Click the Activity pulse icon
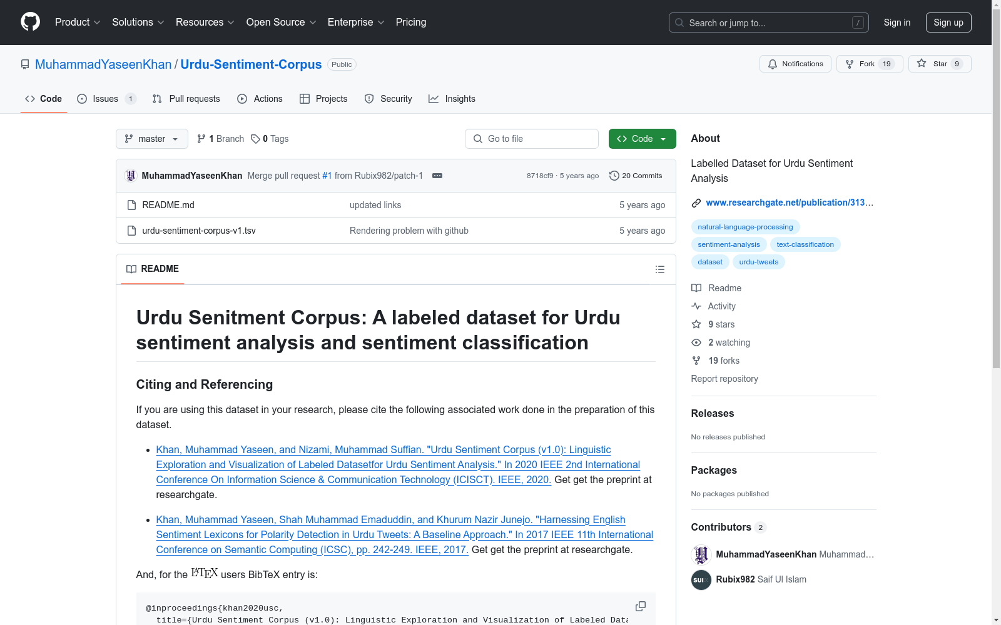Screen dimensions: 1001x625 [x=696, y=306]
